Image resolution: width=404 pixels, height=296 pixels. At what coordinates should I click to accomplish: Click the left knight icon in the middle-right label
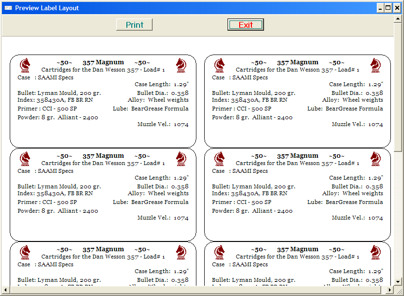click(220, 159)
